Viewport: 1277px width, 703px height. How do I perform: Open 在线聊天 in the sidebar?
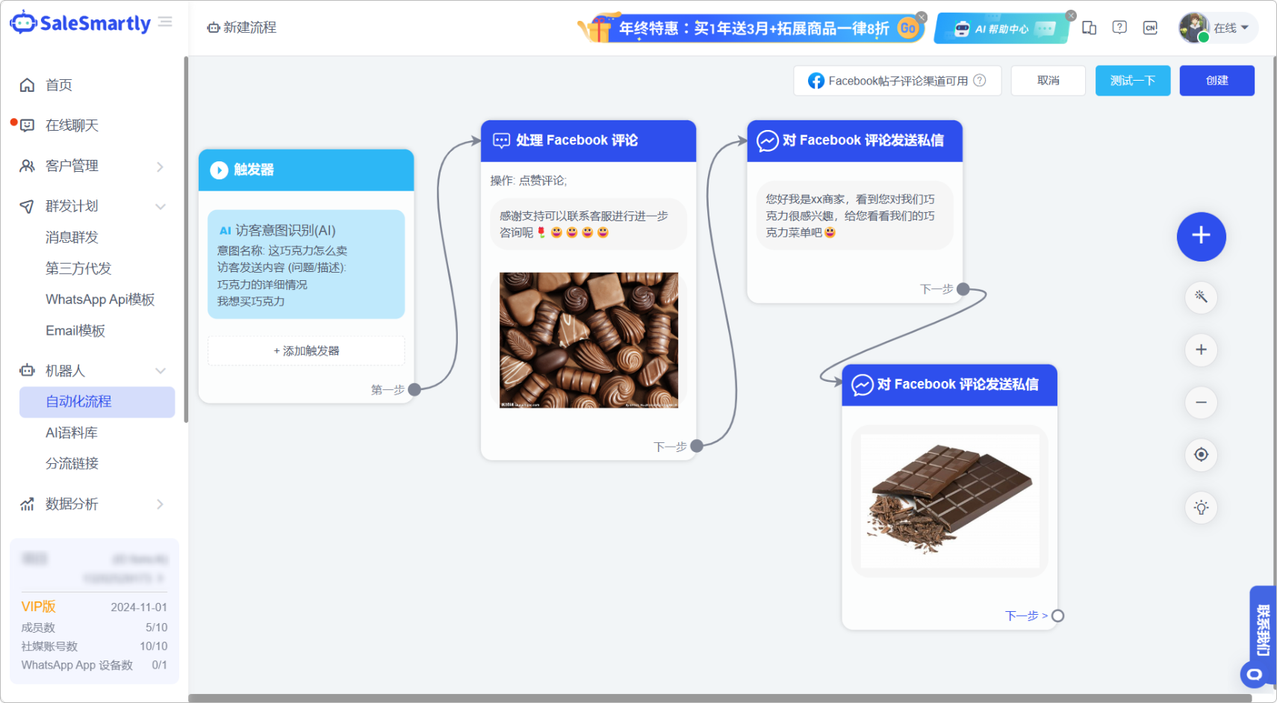point(72,126)
